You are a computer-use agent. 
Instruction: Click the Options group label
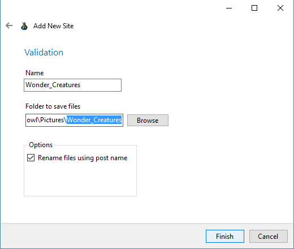tap(41, 145)
